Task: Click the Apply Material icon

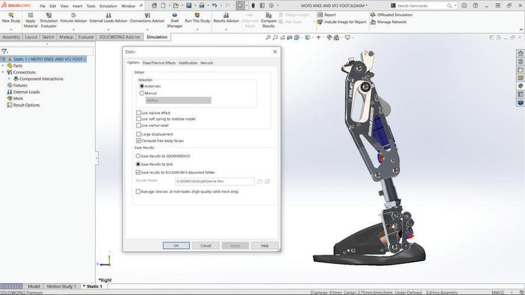Action: pos(30,16)
